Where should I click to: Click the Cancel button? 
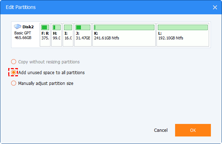[161, 130]
